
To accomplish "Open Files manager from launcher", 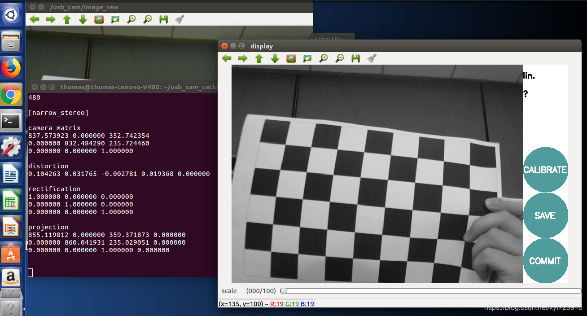I will (11, 42).
